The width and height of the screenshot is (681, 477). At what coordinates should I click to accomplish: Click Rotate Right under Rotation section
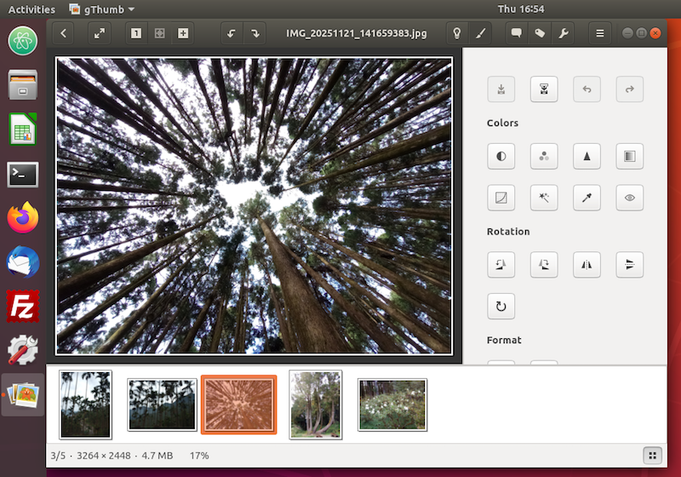point(544,265)
